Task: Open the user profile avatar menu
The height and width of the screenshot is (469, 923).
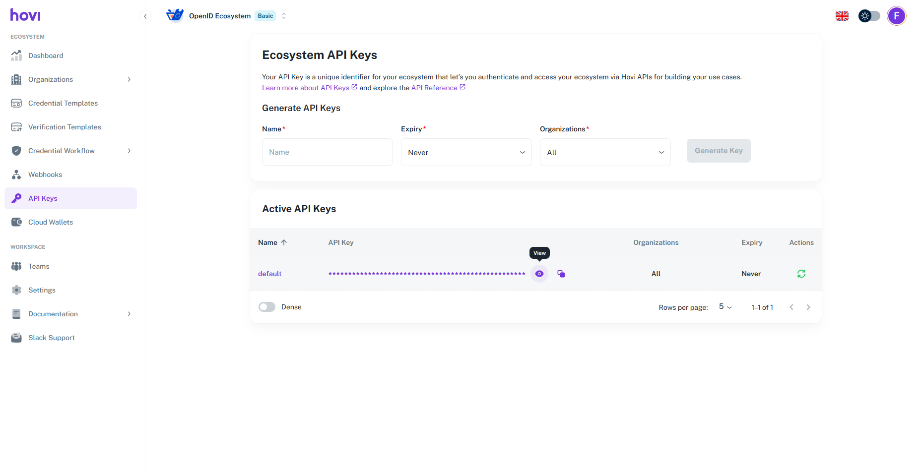Action: 896,16
